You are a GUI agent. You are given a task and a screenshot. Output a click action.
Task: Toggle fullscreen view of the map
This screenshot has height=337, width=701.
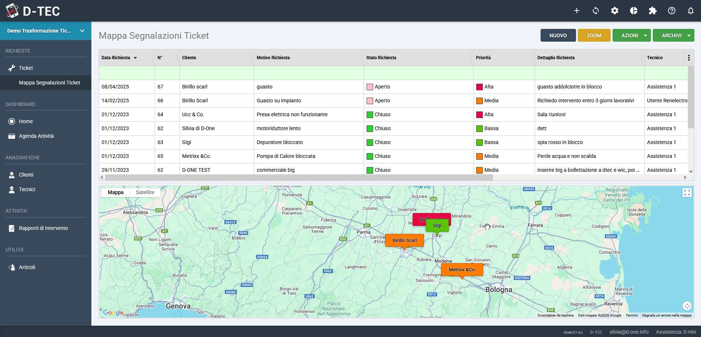click(x=687, y=193)
